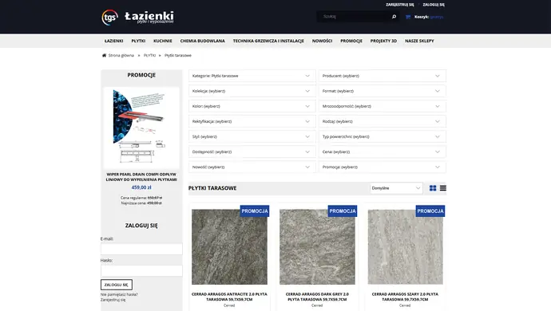This screenshot has height=311, width=551.
Task: Click the ZALOGUJ SIĘ sidebar button
Action: 117,285
